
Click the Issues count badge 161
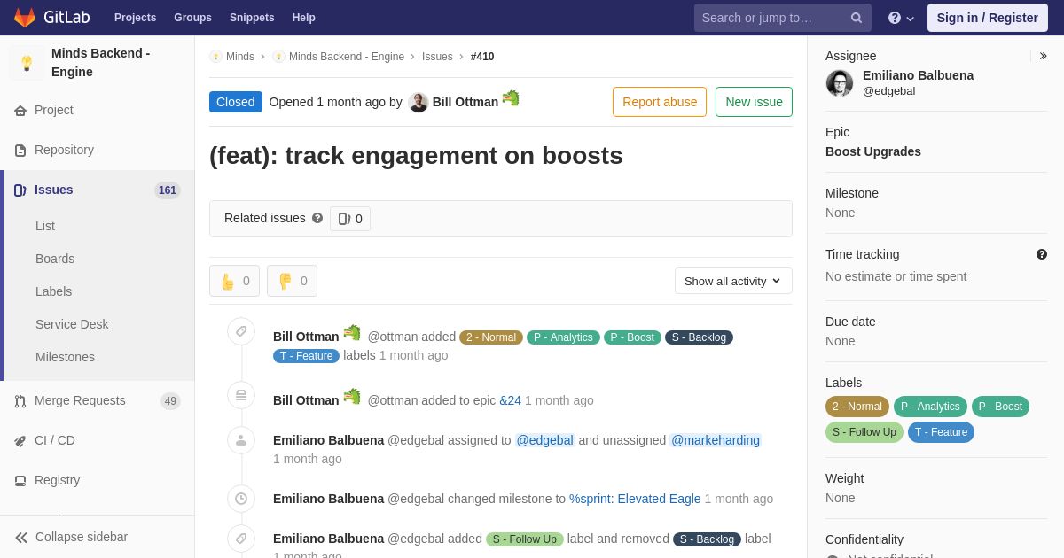168,190
